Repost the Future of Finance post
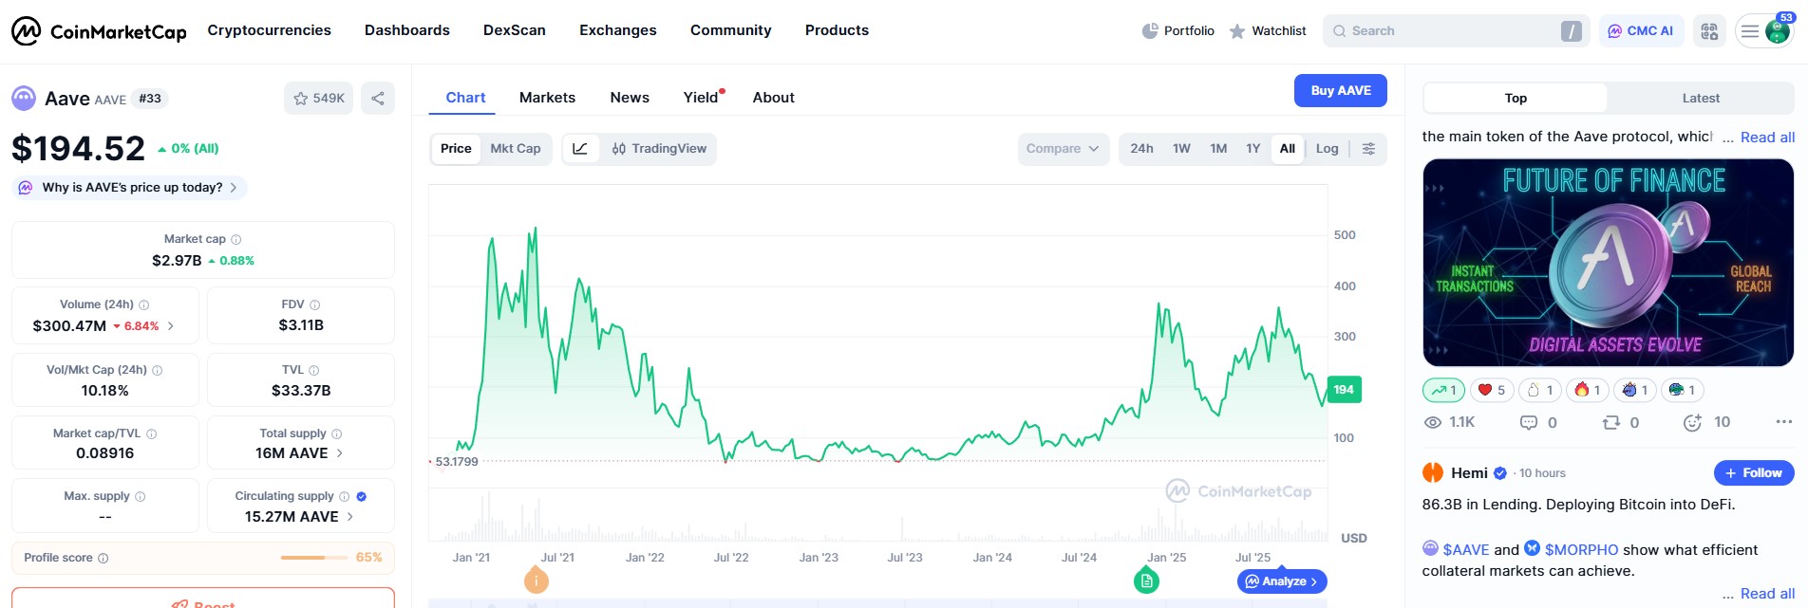This screenshot has width=1808, height=608. 1611,423
